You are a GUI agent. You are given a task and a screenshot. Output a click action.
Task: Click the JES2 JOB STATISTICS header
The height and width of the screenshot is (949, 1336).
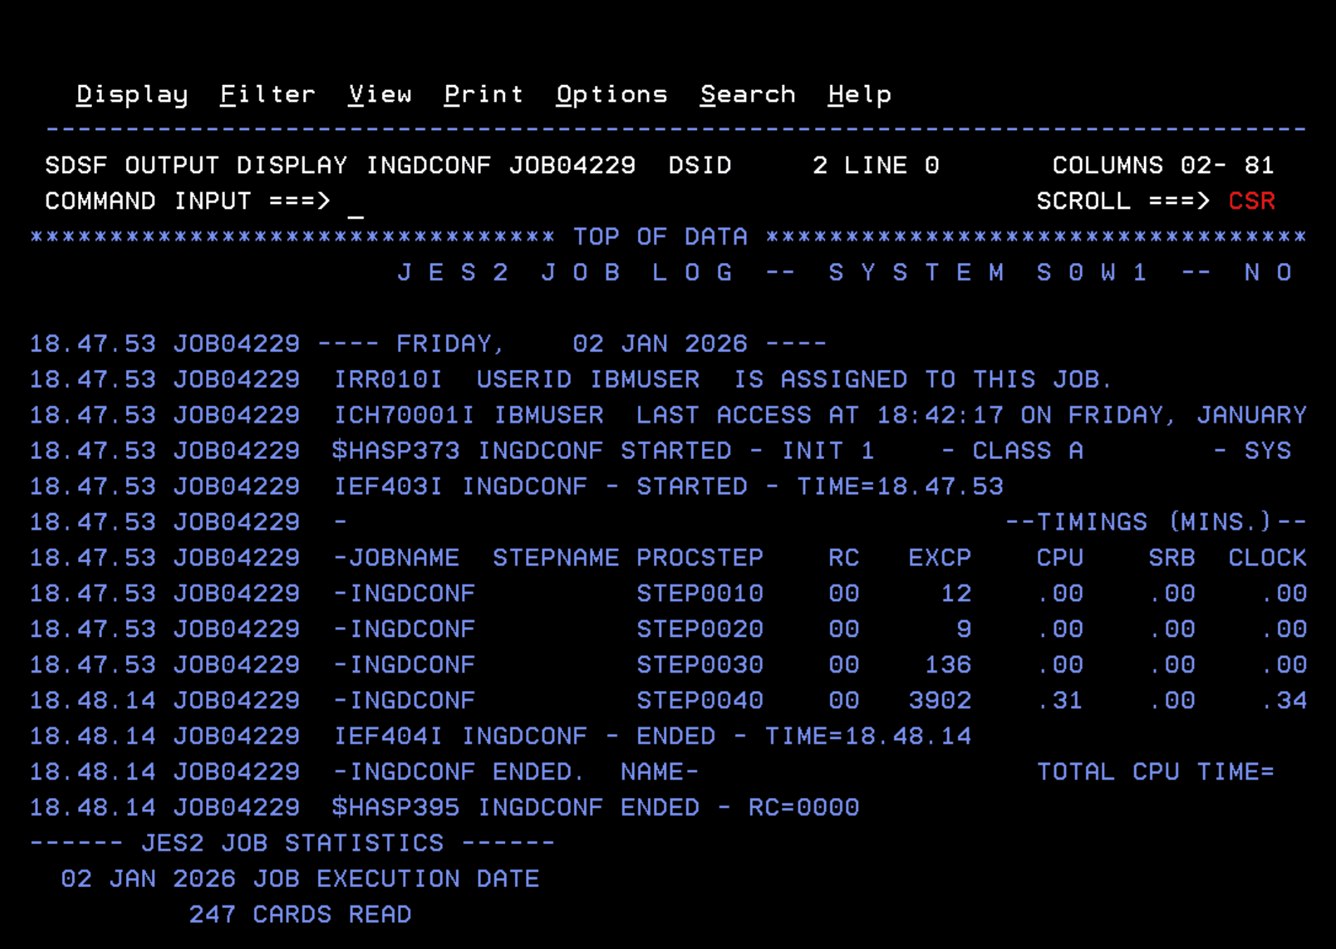293,844
